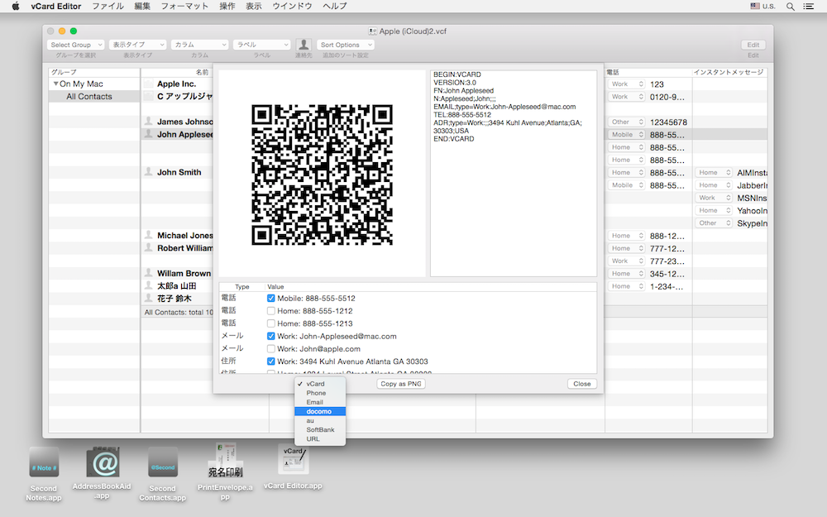Enable Home: 888-555-1212 phone checkbox
Viewport: 827px width, 517px height.
(271, 311)
